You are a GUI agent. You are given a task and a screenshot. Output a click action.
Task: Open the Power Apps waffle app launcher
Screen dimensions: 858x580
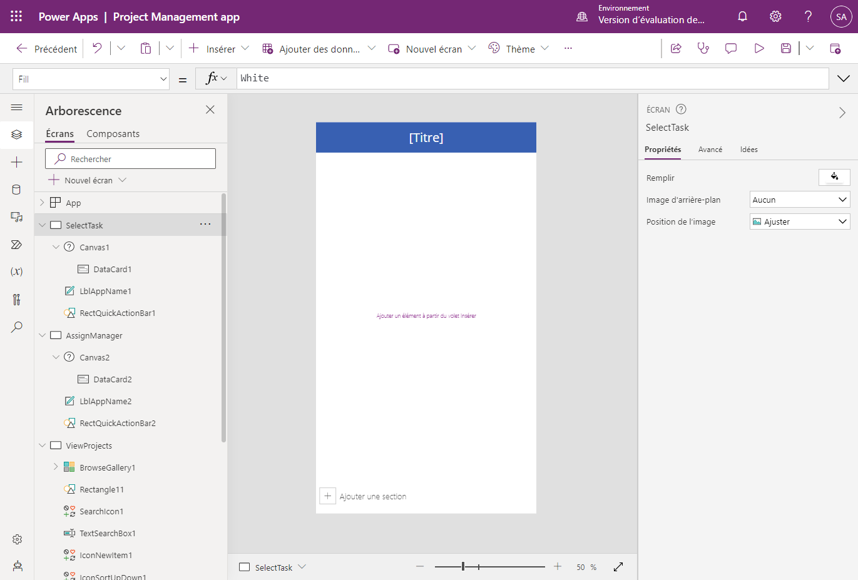tap(16, 16)
